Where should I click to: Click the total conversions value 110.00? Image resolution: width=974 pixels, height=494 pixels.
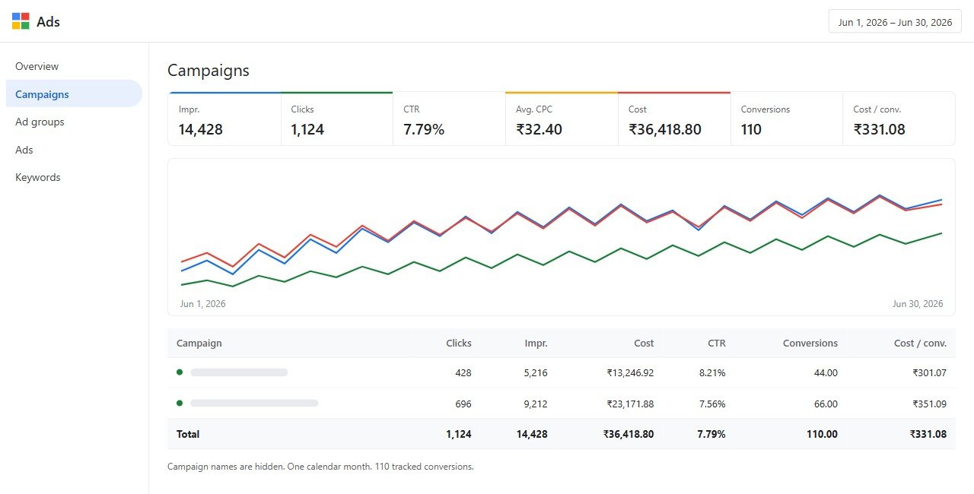[823, 434]
